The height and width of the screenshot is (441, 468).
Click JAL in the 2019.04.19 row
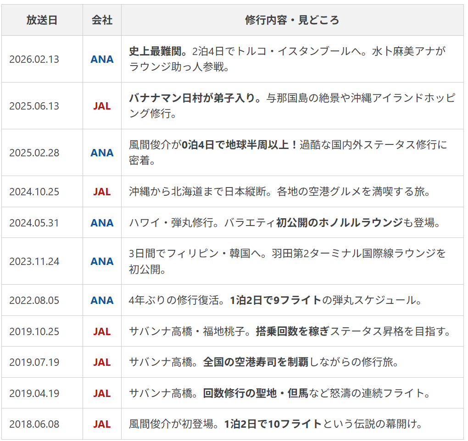tap(102, 393)
